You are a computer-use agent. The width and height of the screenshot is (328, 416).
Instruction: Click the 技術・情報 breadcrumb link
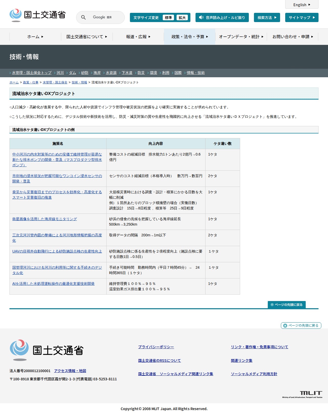[x=79, y=82]
